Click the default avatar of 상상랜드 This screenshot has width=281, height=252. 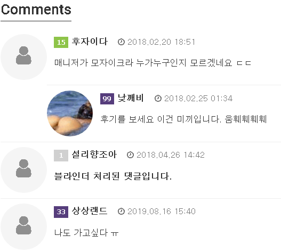[x=23, y=226]
